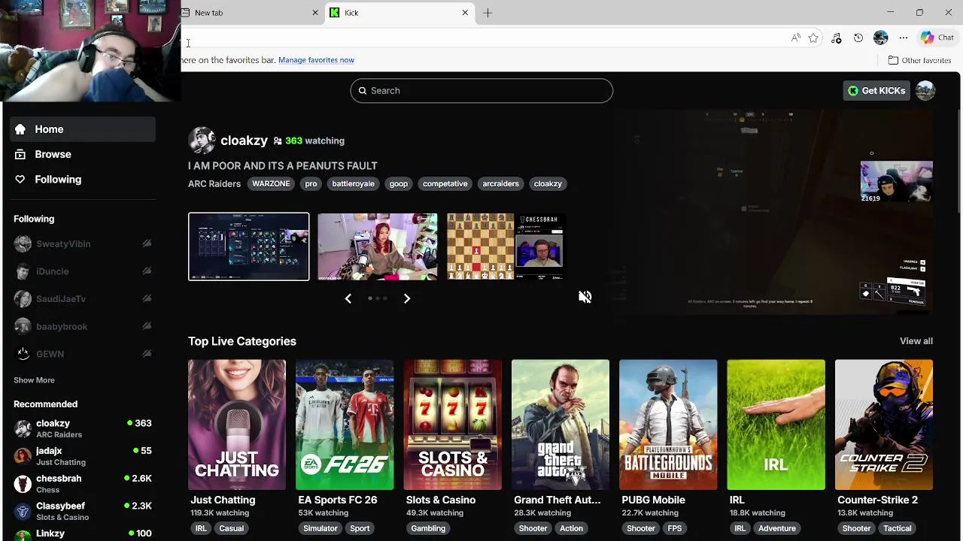Click the Browse icon in sidebar
963x541 pixels.
pyautogui.click(x=20, y=154)
